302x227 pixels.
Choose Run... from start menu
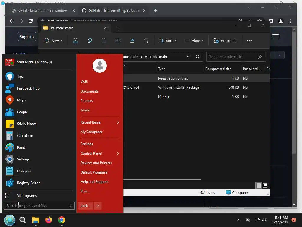[85, 191]
